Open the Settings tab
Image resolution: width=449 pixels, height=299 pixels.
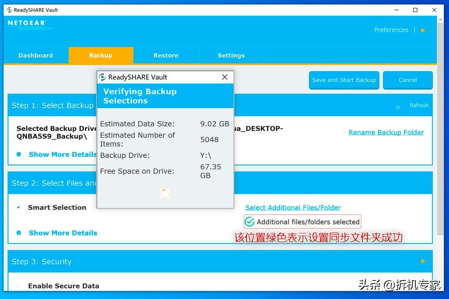click(231, 55)
